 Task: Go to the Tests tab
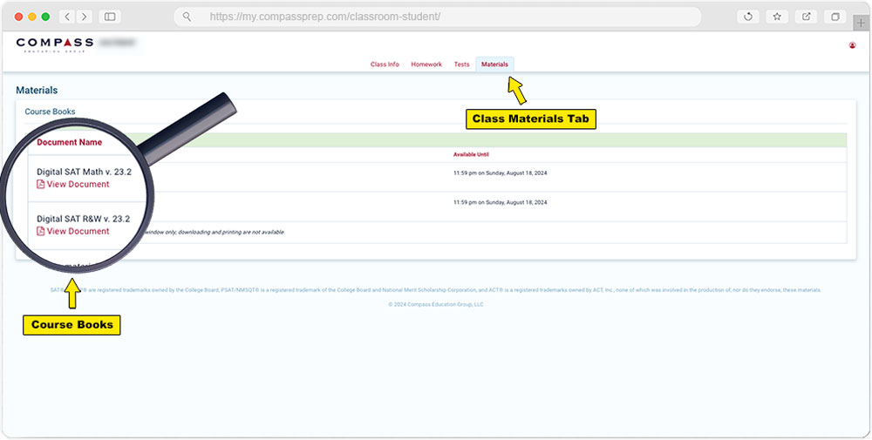coord(461,64)
